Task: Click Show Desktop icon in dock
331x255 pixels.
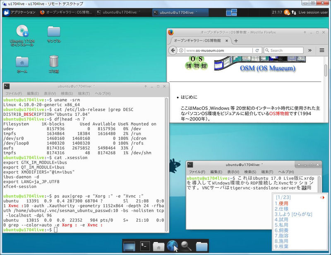Action: click(x=129, y=246)
